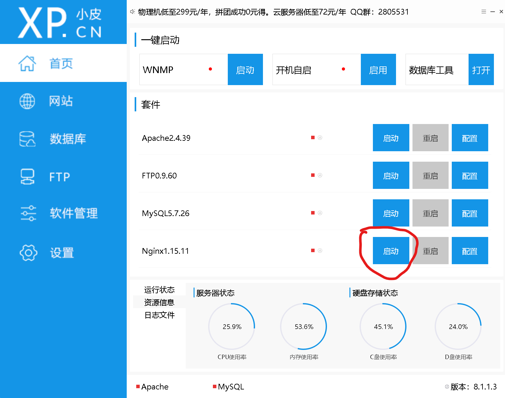
Task: Open 配置 for MySQL5.7.26
Action: [470, 213]
